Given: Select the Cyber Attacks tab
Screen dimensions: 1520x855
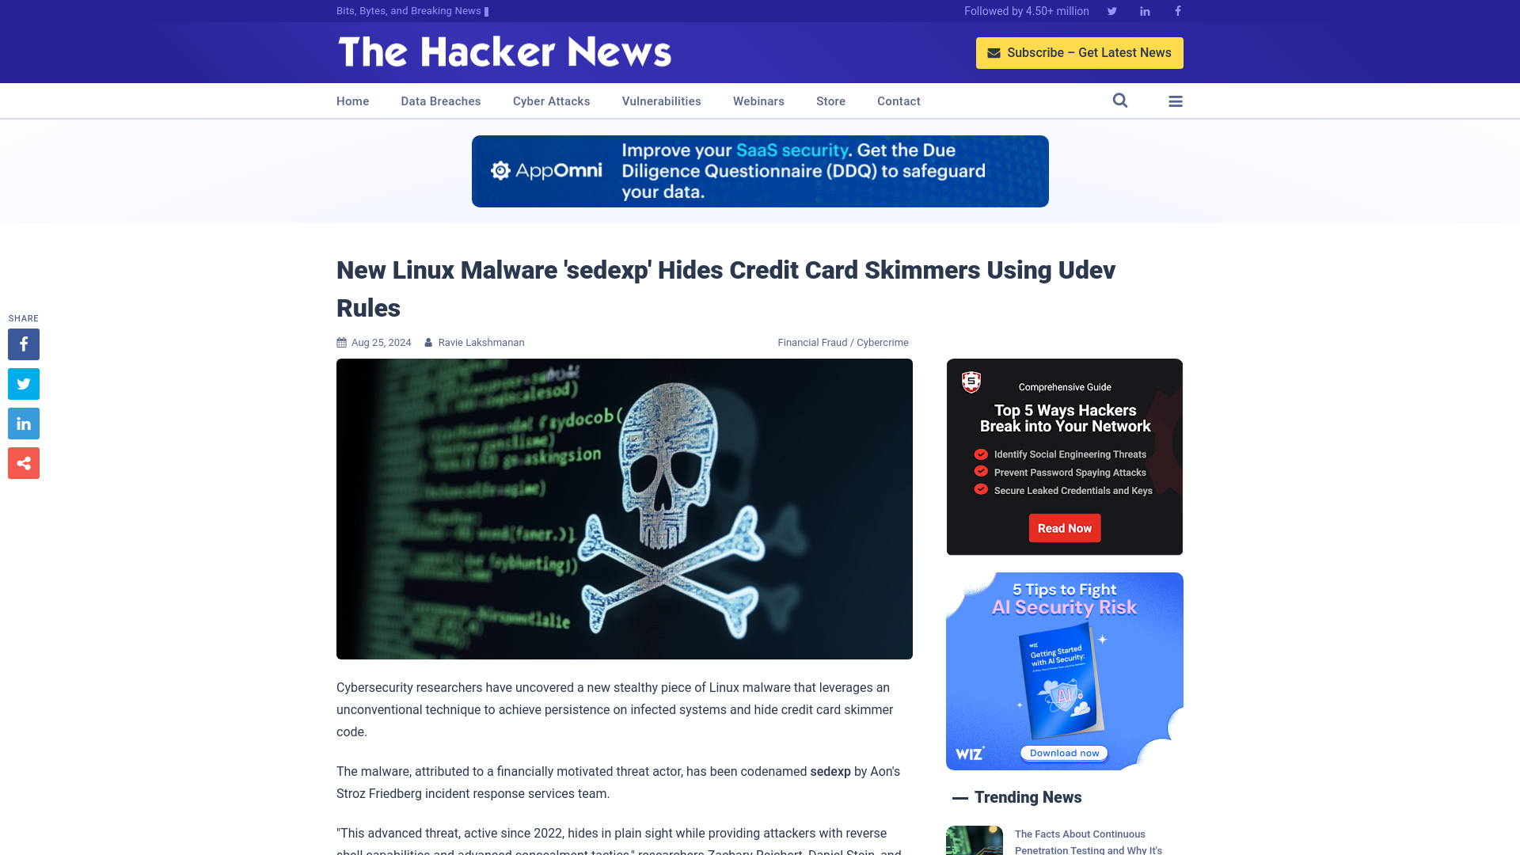Looking at the screenshot, I should [x=551, y=101].
